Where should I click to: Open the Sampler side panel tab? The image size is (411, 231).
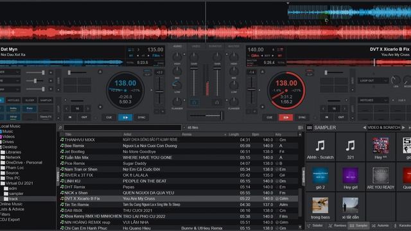coord(358,225)
